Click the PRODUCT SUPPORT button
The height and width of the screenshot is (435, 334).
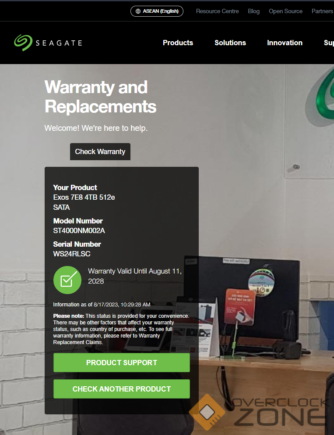122,363
